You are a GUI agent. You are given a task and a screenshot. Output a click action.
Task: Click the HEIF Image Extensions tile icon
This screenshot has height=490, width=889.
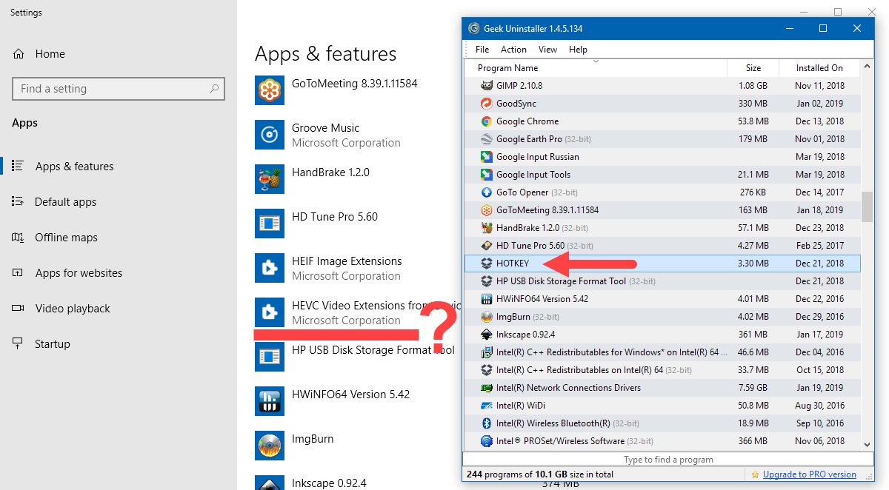click(x=270, y=268)
